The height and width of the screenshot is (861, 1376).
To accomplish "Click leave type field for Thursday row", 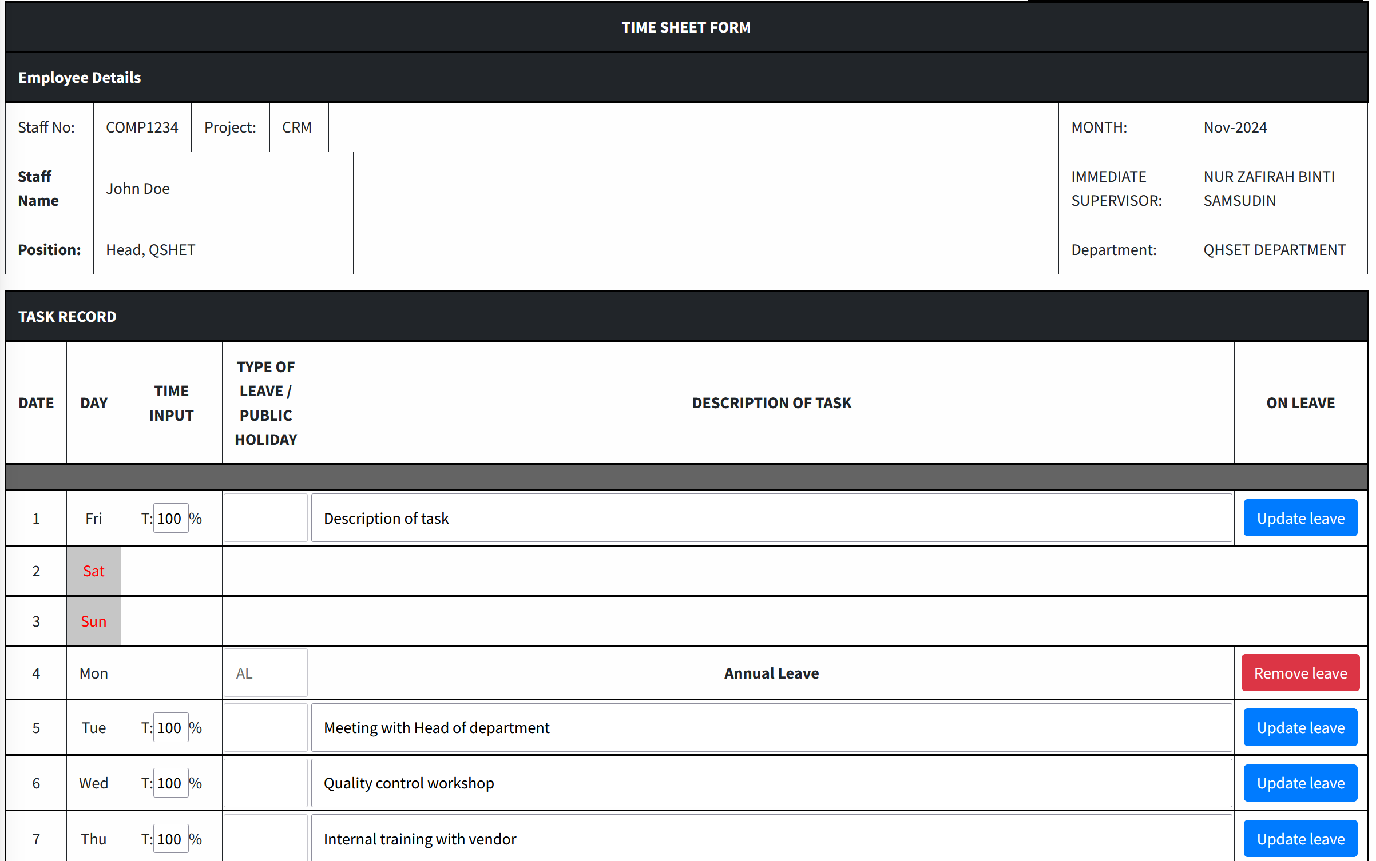I will pyautogui.click(x=265, y=839).
